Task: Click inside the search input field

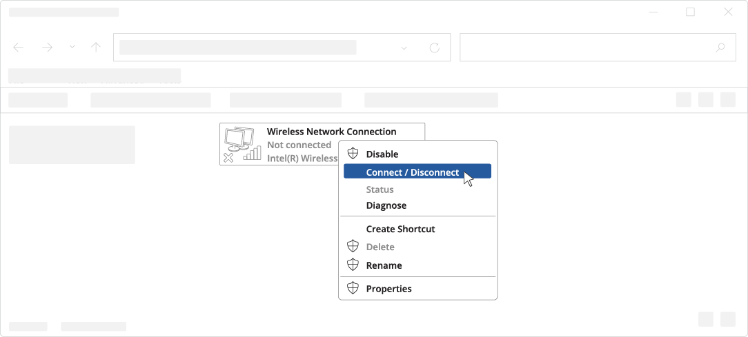Action: tap(587, 48)
